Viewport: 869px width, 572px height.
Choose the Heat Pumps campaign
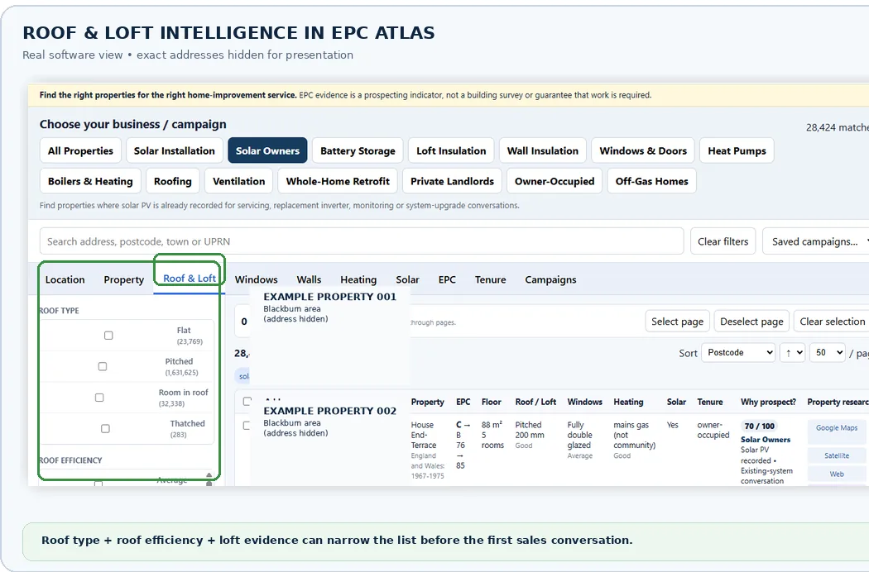tap(737, 150)
